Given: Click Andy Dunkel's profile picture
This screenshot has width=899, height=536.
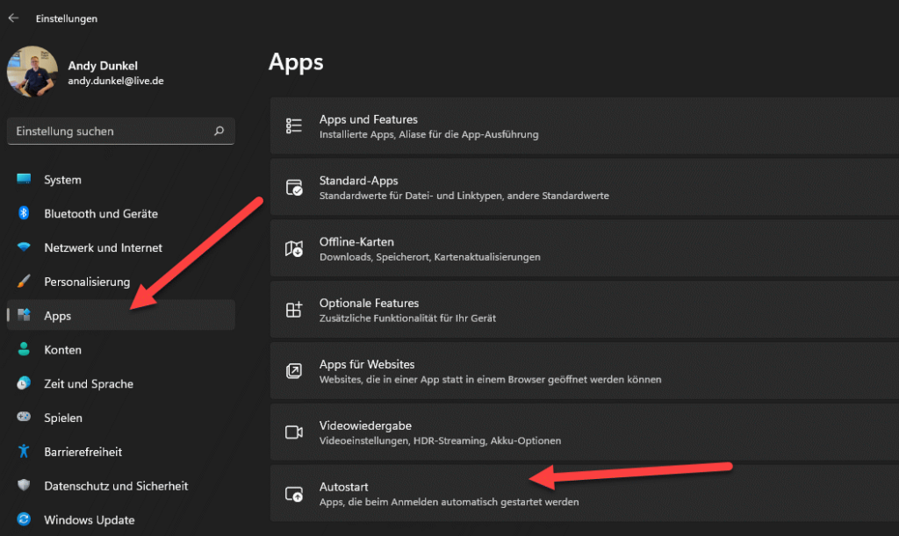Looking at the screenshot, I should pyautogui.click(x=31, y=71).
